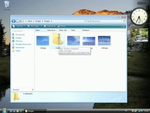Start the Diaporama slideshow
This screenshot has width=150, height=113.
pyautogui.click(x=50, y=26)
